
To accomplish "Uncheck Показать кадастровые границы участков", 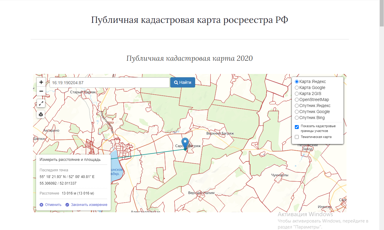I will click(297, 127).
